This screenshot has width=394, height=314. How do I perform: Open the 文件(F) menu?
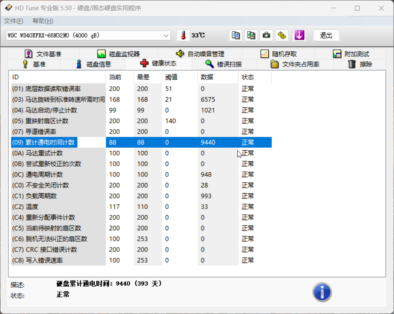coord(13,21)
